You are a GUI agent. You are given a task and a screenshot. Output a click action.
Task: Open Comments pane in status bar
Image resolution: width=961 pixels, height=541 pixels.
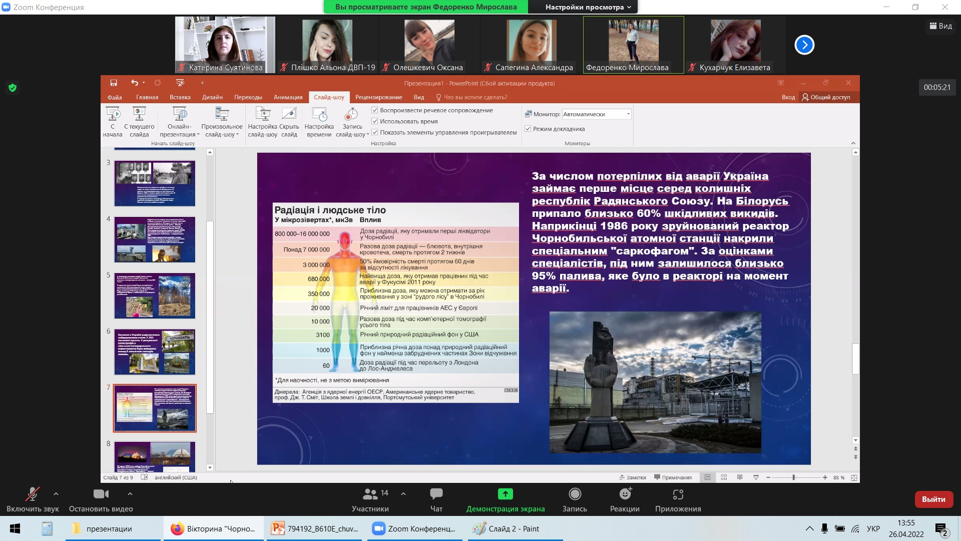tap(673, 477)
